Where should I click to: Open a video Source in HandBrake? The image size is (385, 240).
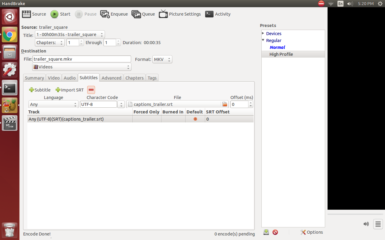click(x=34, y=14)
